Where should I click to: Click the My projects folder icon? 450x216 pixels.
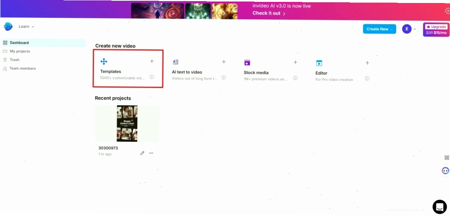[x=5, y=51]
